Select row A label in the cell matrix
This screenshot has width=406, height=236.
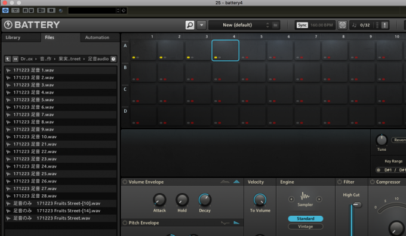tap(125, 46)
